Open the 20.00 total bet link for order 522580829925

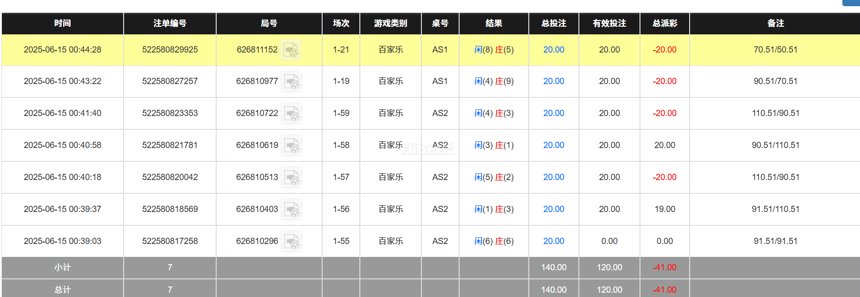point(554,50)
